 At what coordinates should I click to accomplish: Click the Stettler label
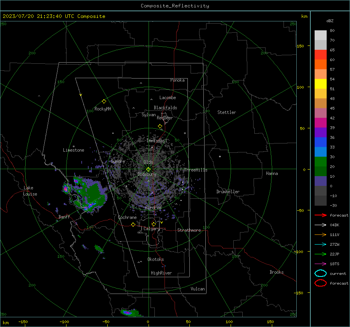(x=227, y=112)
